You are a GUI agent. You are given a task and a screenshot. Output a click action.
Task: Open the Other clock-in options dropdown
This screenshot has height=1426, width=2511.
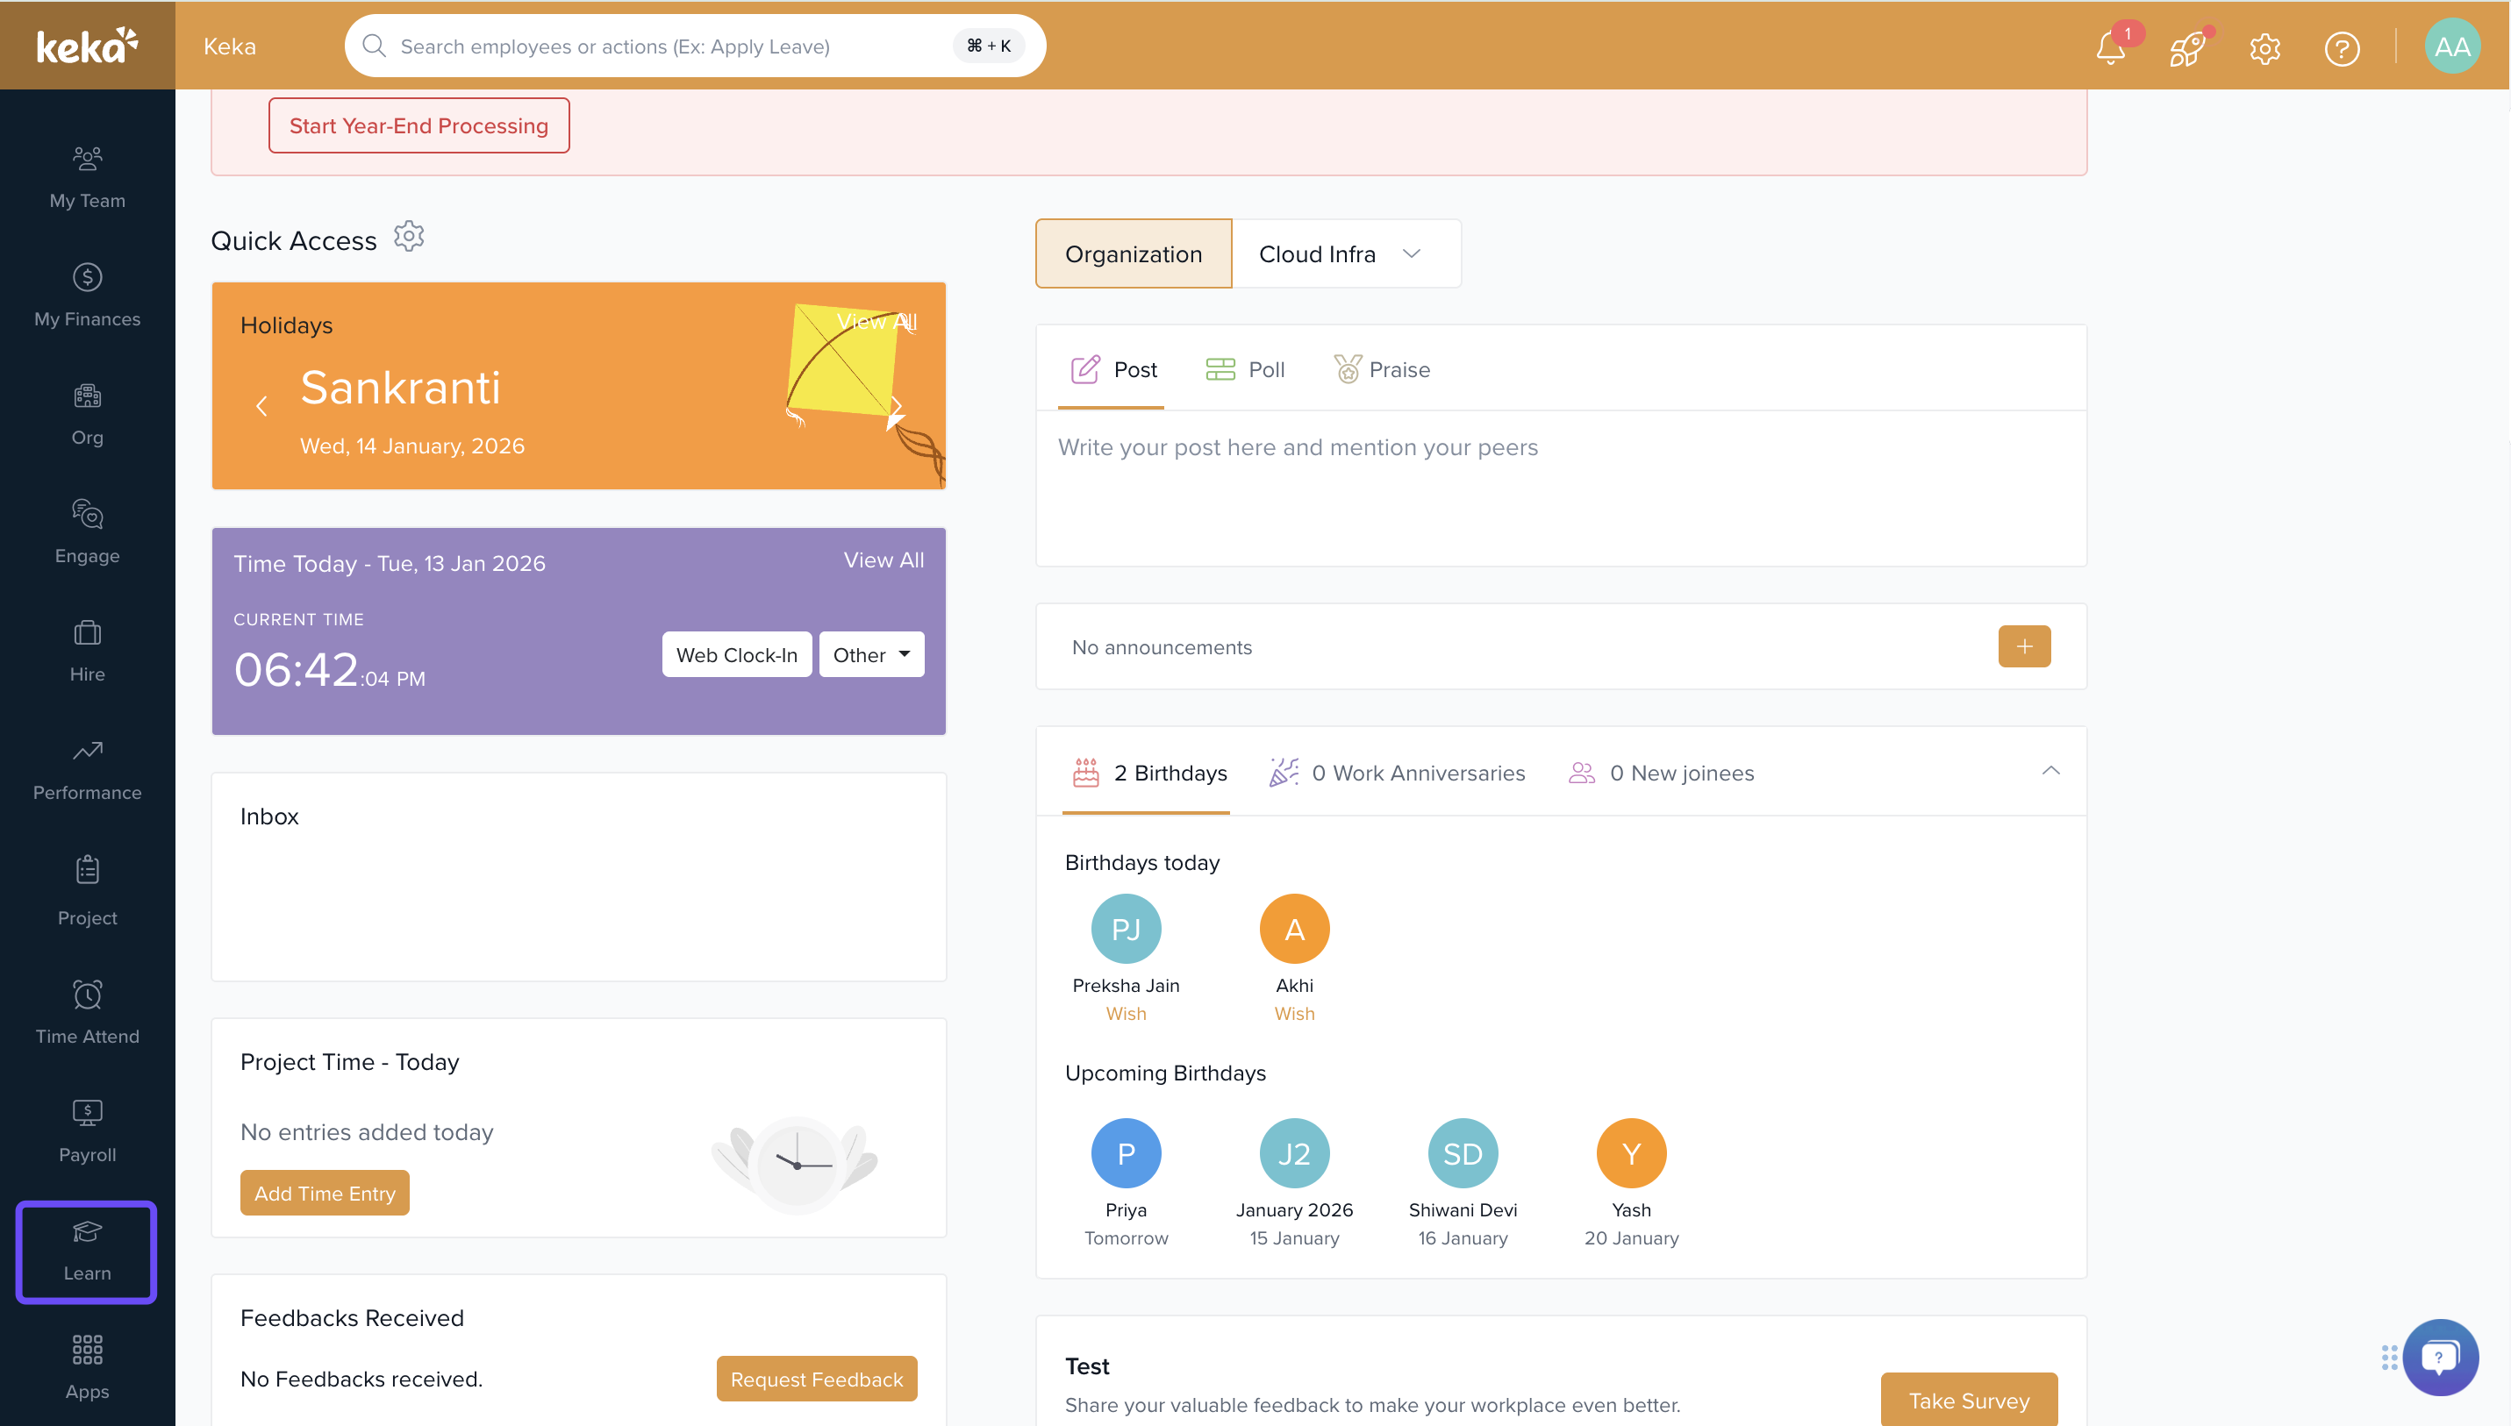coord(871,654)
